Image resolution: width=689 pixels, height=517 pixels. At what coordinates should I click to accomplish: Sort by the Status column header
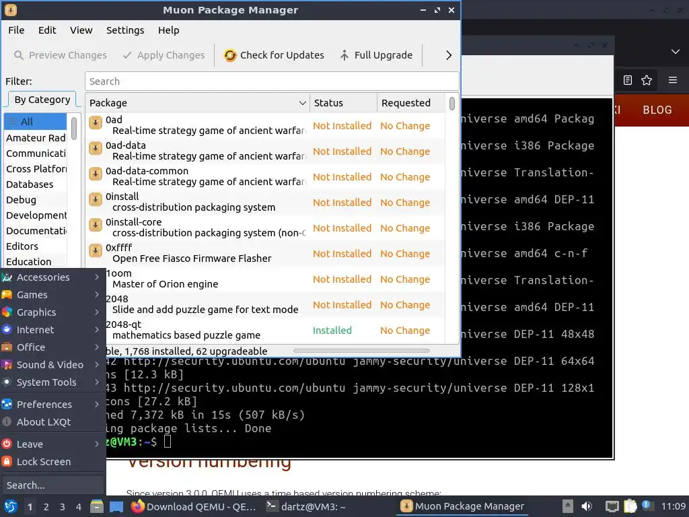pos(343,103)
